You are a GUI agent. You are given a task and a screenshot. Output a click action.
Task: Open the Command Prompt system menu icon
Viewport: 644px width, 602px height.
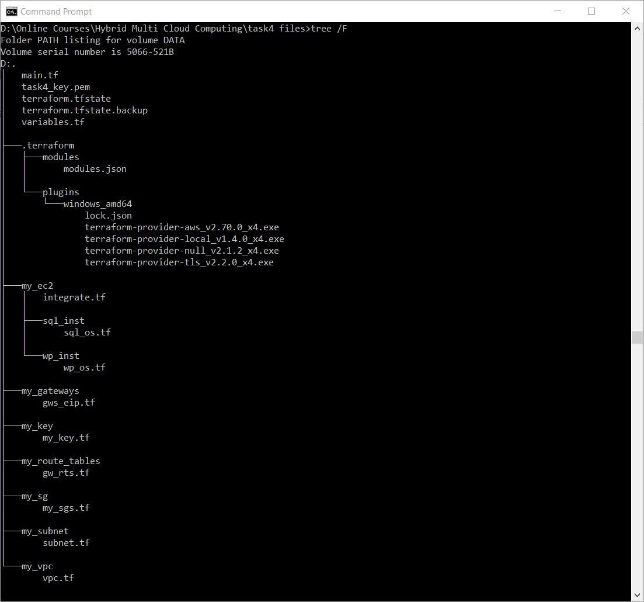click(x=11, y=12)
